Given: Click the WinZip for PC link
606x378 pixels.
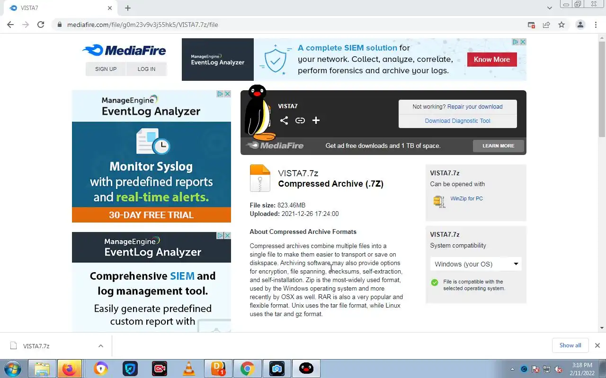Looking at the screenshot, I should click(x=466, y=198).
